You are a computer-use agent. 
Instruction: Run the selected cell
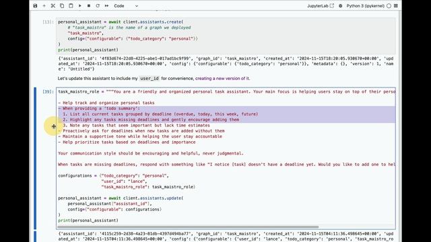pos(79,6)
